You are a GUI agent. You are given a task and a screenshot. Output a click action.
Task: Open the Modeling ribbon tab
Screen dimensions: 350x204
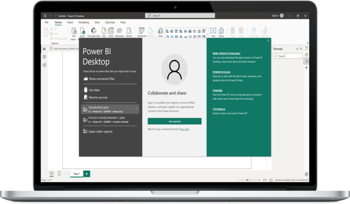tap(84, 22)
